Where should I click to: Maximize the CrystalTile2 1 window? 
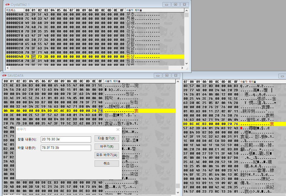[175, 4]
